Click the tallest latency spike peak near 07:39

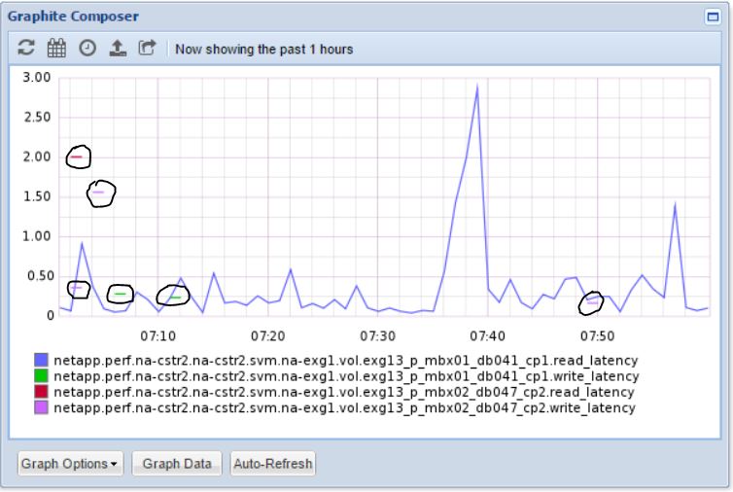tap(476, 87)
